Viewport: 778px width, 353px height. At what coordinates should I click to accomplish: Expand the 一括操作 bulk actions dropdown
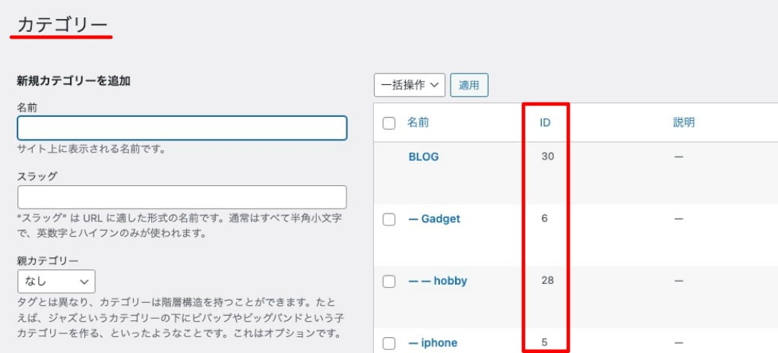point(410,85)
